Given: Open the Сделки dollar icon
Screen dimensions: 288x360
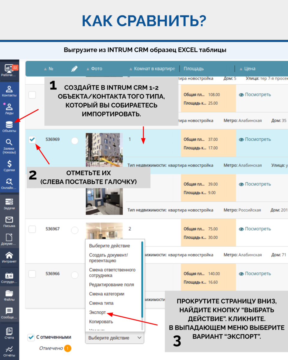Looking at the screenshot, I should (9, 163).
